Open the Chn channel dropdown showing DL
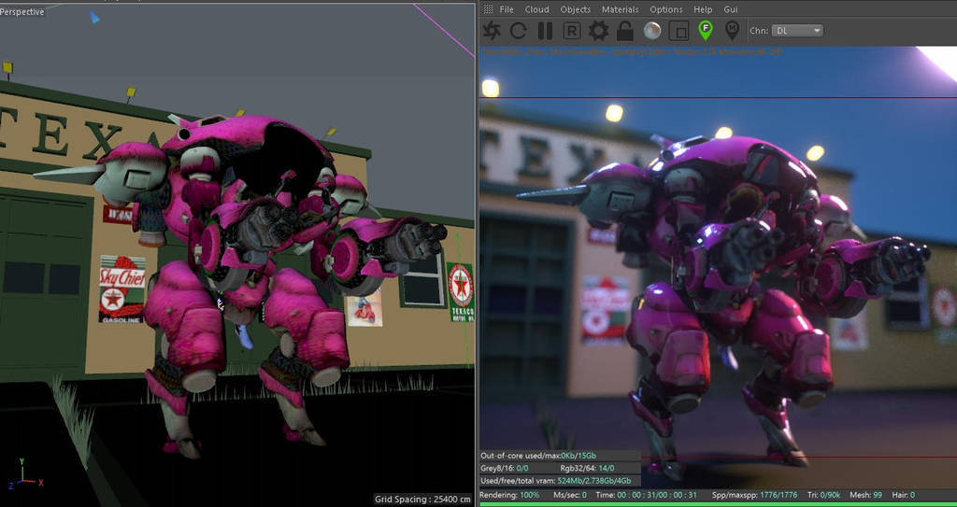This screenshot has width=957, height=507. pos(797,31)
